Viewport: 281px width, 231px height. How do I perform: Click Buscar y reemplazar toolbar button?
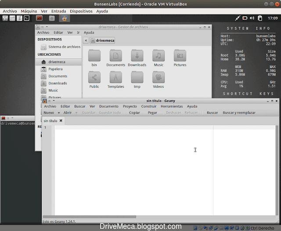pyautogui.click(x=239, y=113)
